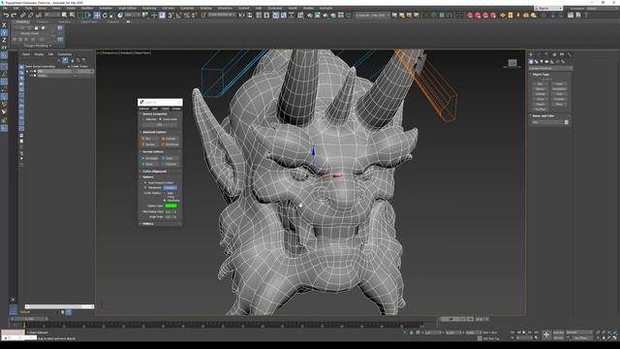Activate the Select Object tool

tap(64, 16)
